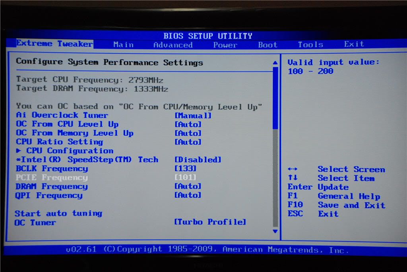Click the BCLK Frequency 133 field
The image size is (407, 272).
pyautogui.click(x=185, y=169)
